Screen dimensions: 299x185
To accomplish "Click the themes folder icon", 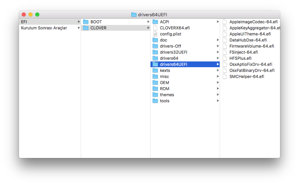I will pos(155,95).
